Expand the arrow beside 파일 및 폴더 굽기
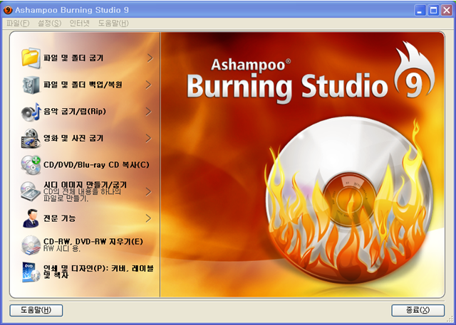 click(x=150, y=57)
